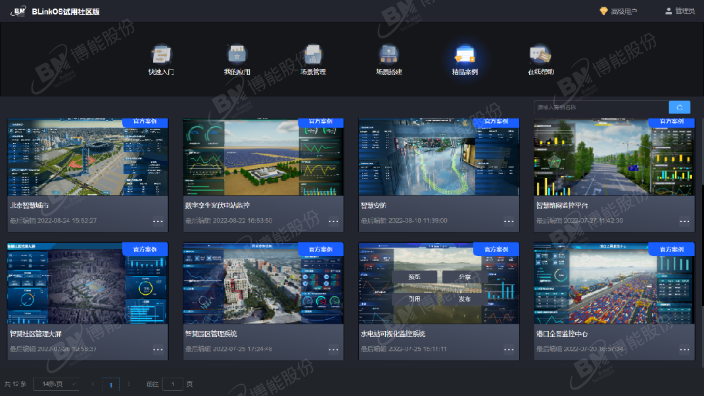Viewport: 704px width, 396px height.
Task: Open the 智慧安防 case thumbnail
Action: (438, 156)
